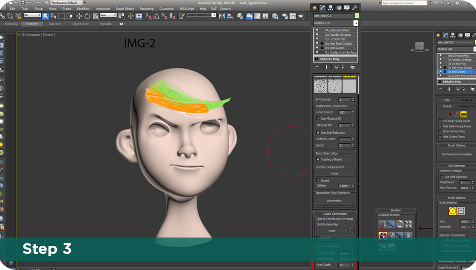This screenshot has height=270, width=476.
Task: Click the green object color swatch
Action: click(357, 16)
